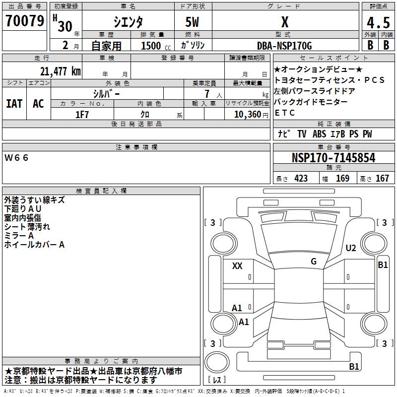Click the mileage 21,477 km
This screenshot has height=397, width=397.
(x=60, y=71)
